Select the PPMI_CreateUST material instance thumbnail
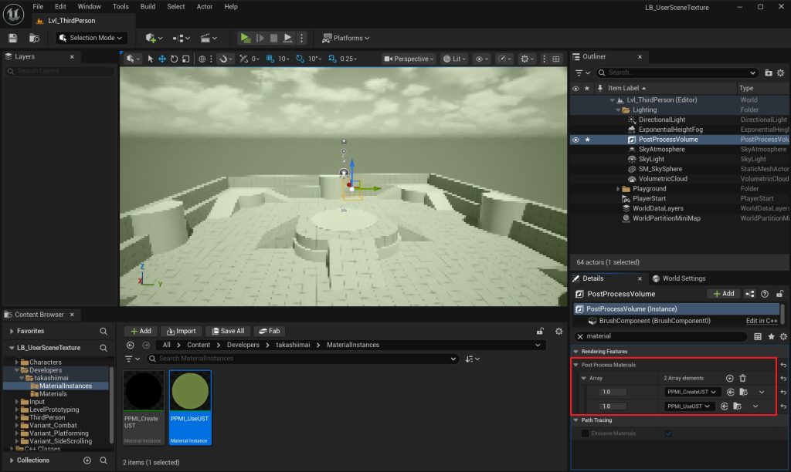 click(142, 393)
